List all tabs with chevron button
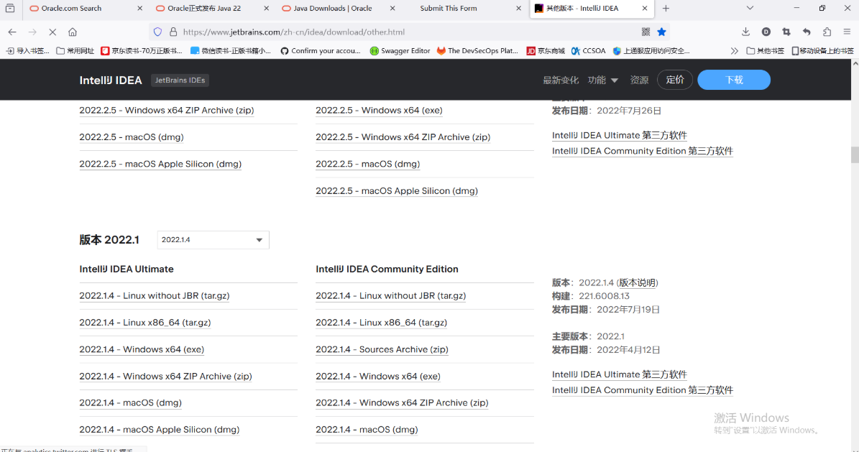 tap(750, 8)
